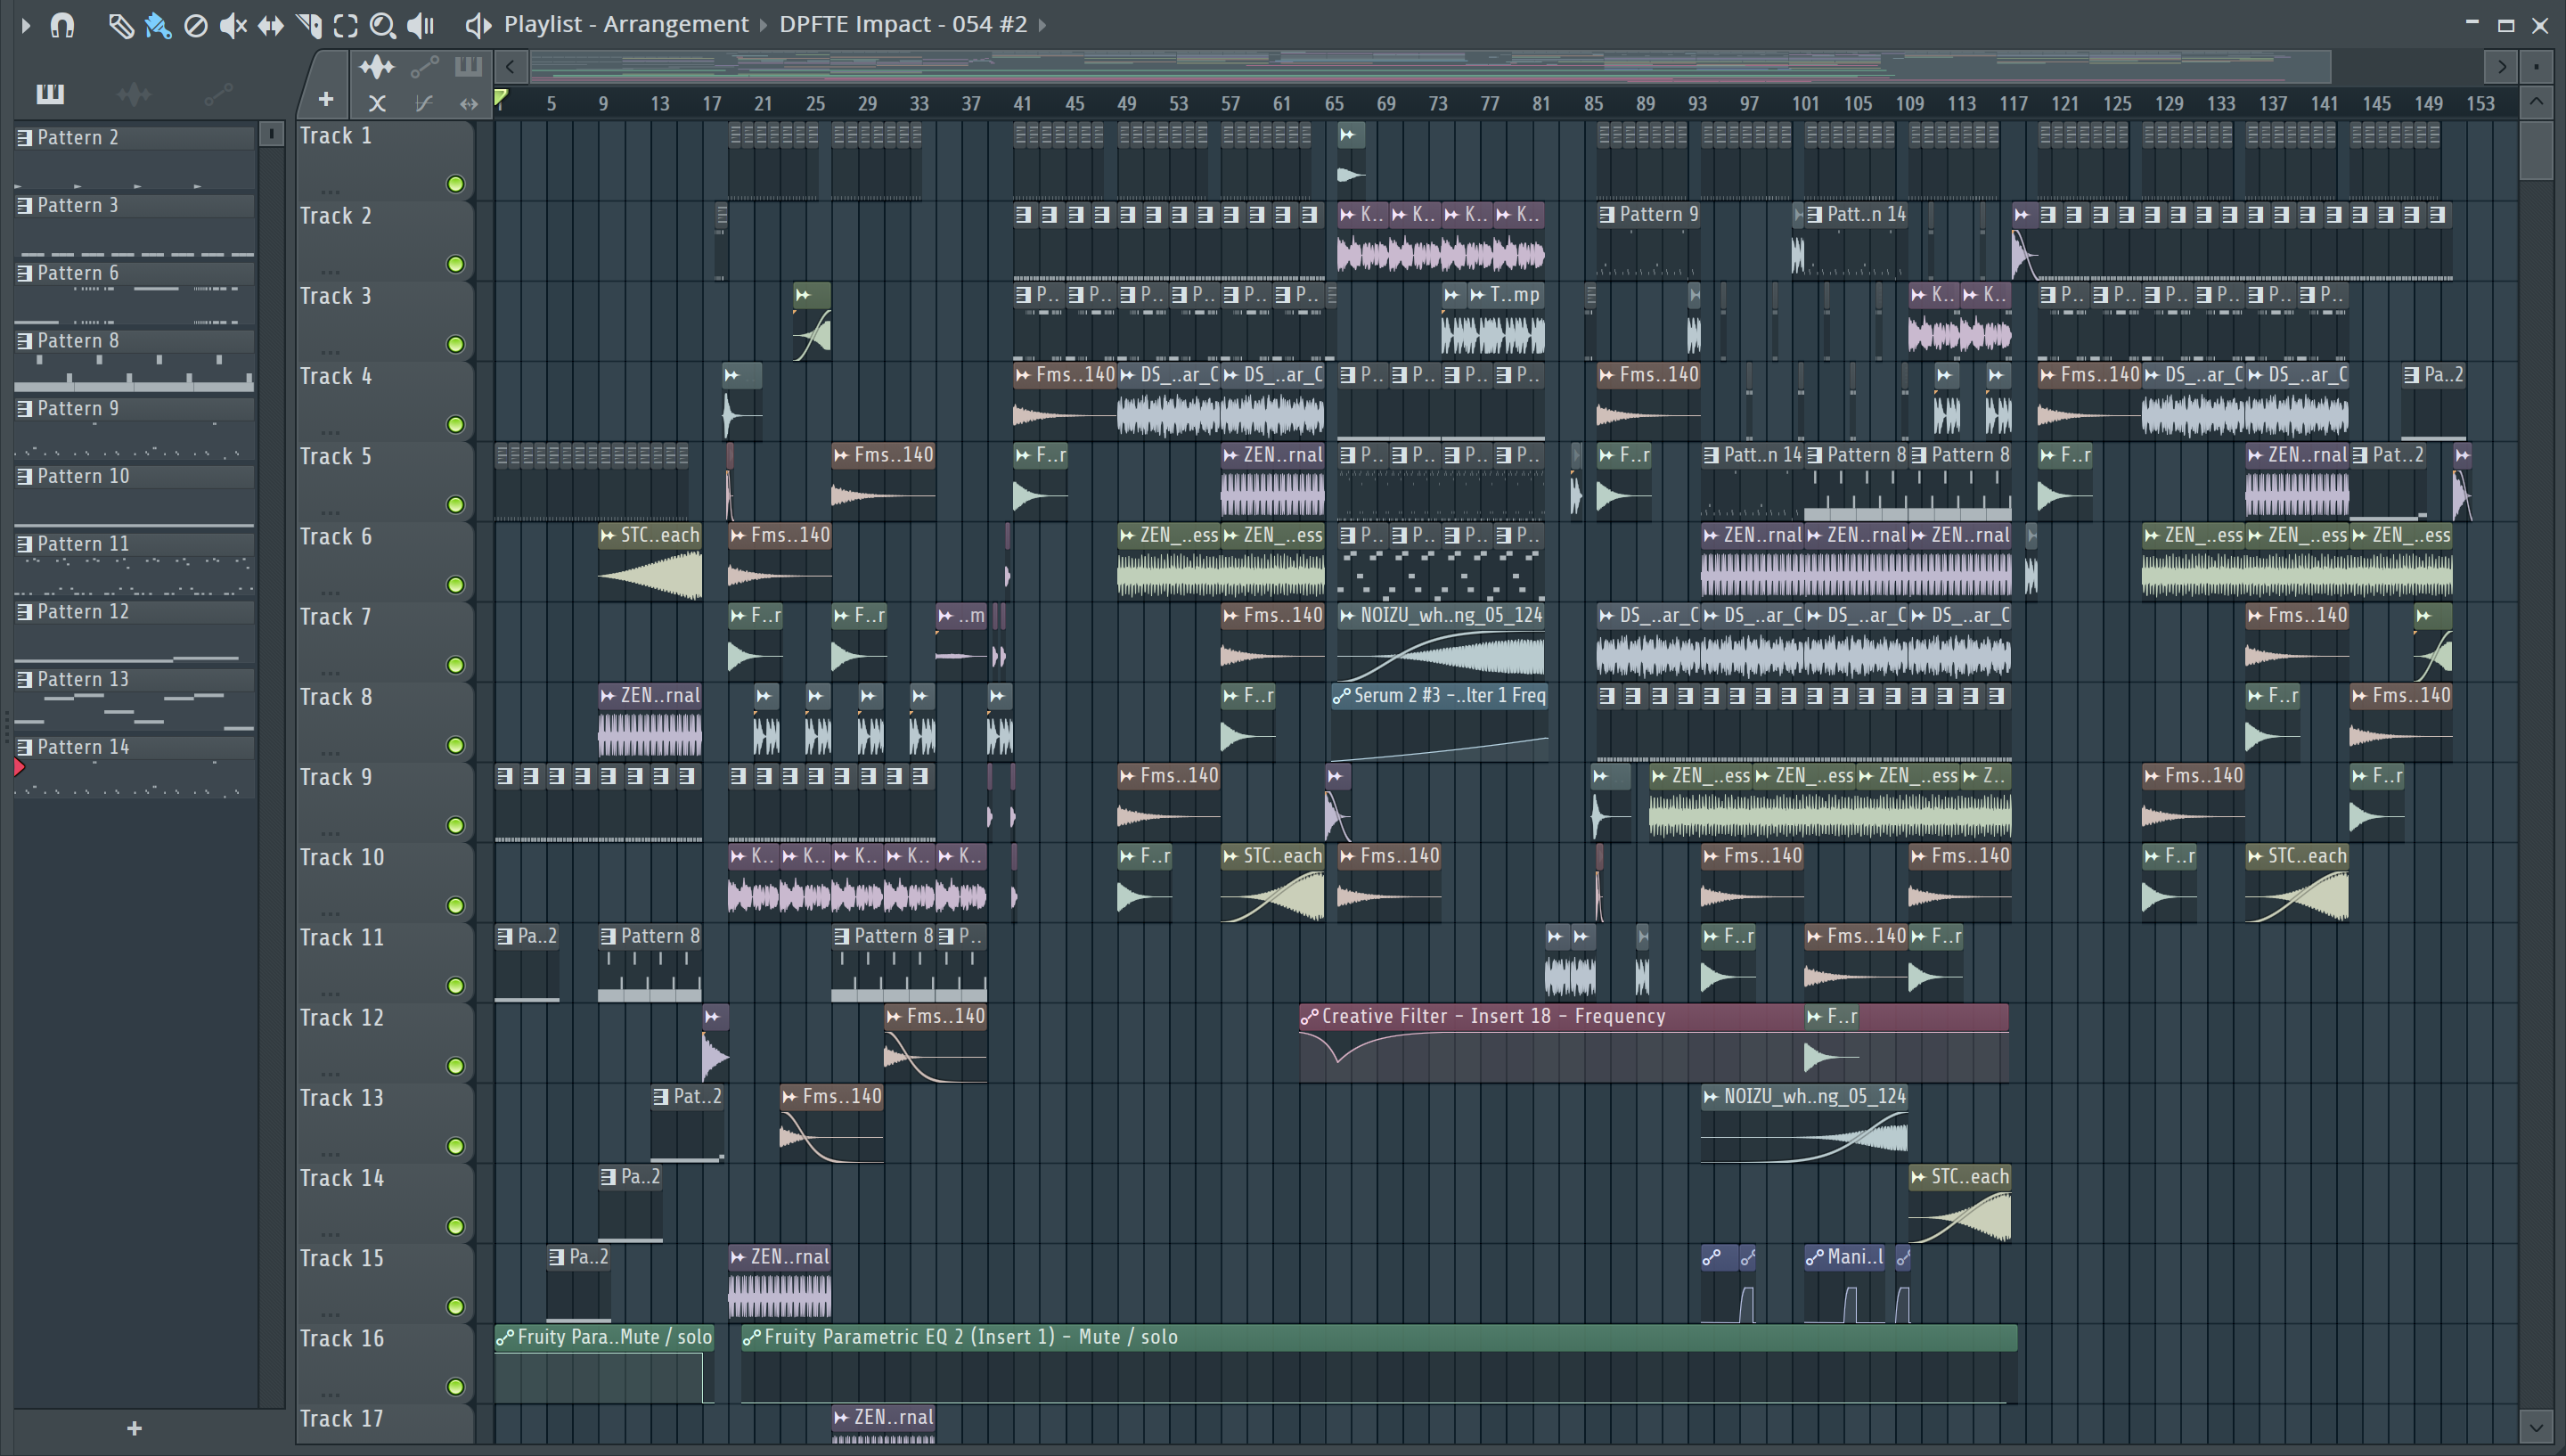This screenshot has height=1456, width=2566.
Task: Select the Select marquee tool
Action: (x=346, y=25)
